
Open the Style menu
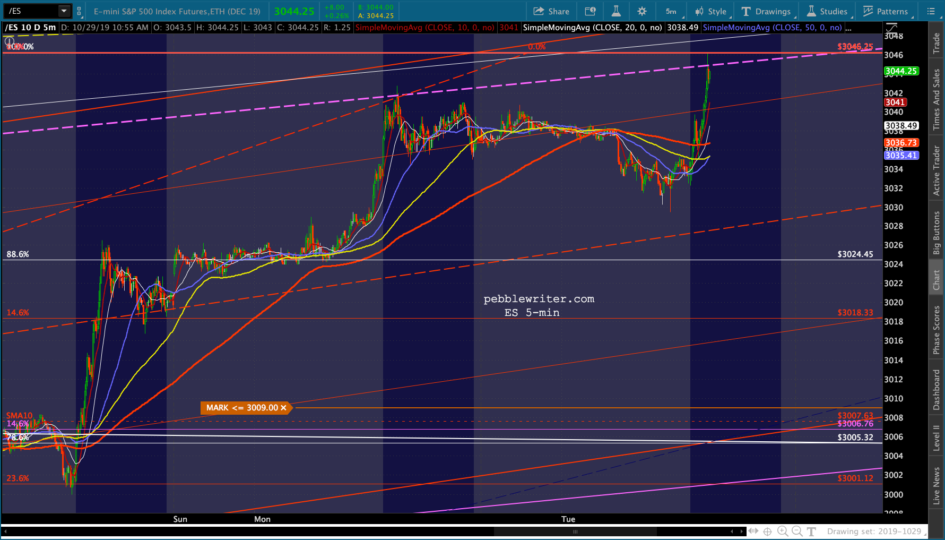point(711,11)
